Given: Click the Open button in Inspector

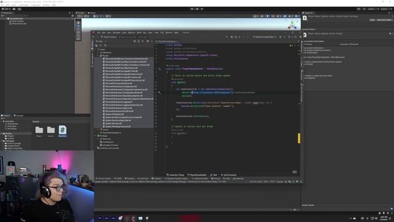Looking at the screenshot, I should click(372, 20).
